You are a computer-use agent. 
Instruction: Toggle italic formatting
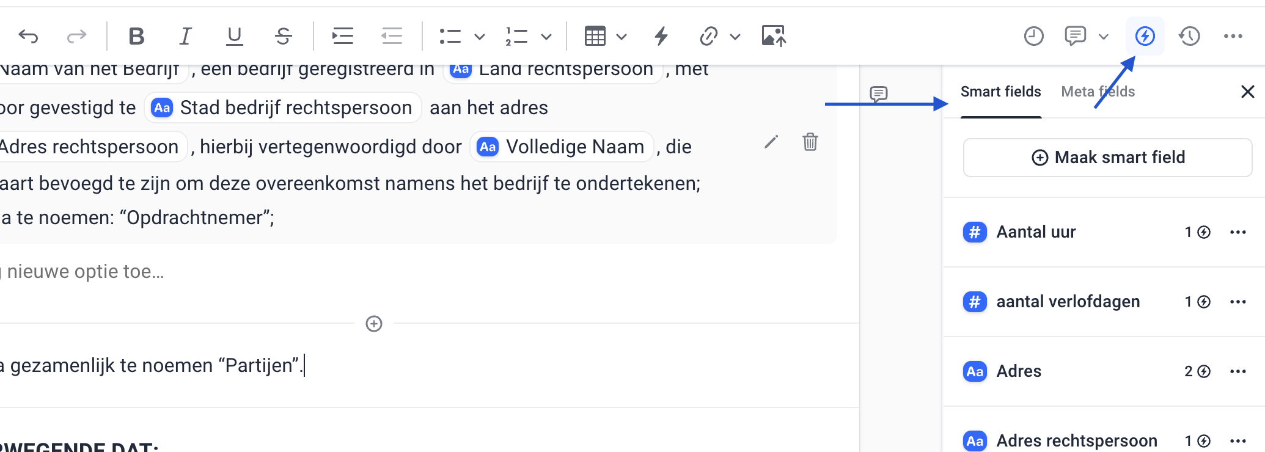coord(185,37)
